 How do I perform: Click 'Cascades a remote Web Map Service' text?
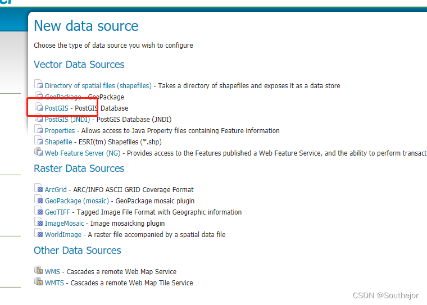click(121, 271)
